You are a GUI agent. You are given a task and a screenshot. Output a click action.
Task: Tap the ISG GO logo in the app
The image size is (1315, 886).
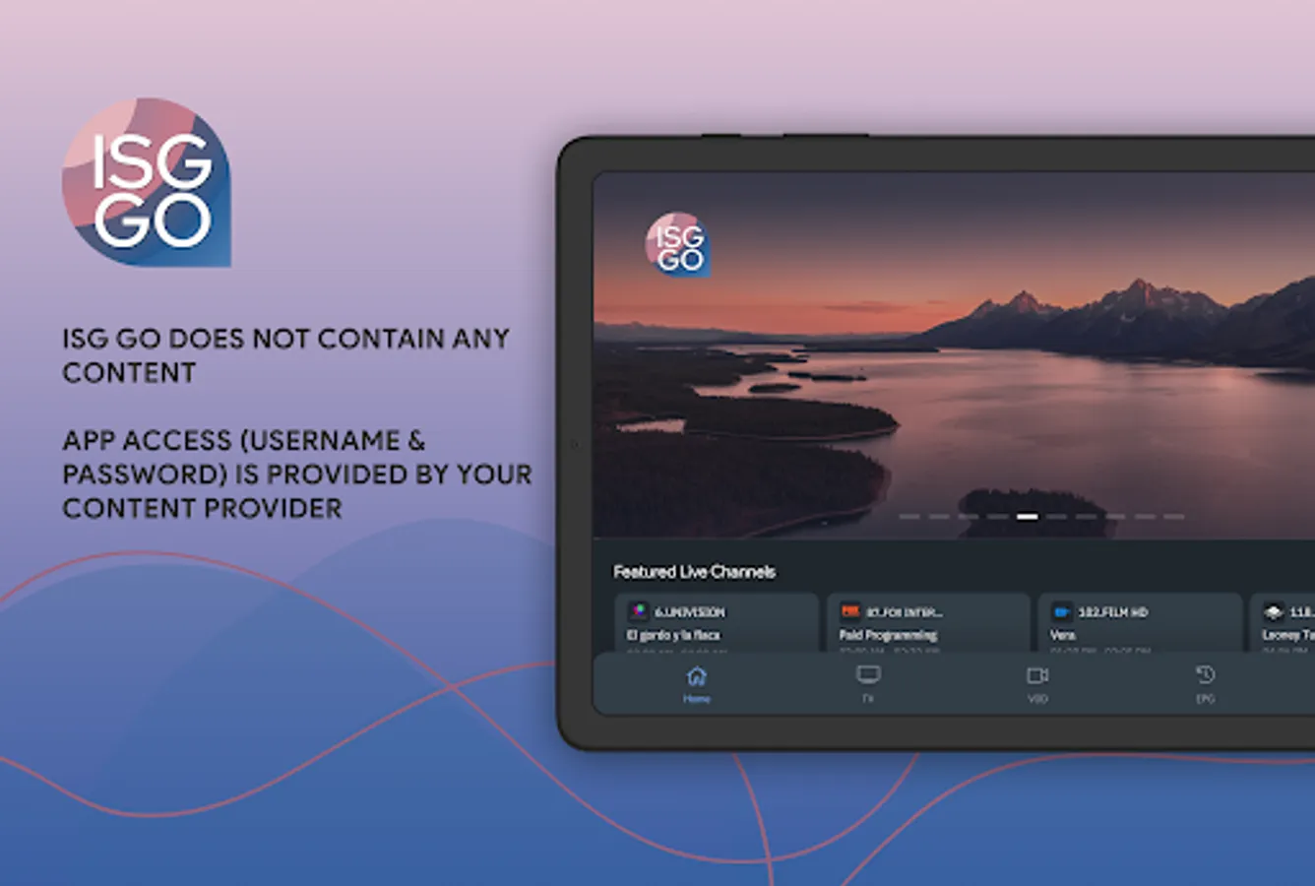point(678,245)
